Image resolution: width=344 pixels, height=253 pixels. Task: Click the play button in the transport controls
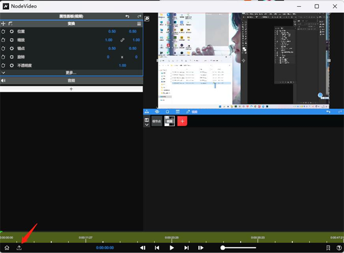click(x=171, y=248)
